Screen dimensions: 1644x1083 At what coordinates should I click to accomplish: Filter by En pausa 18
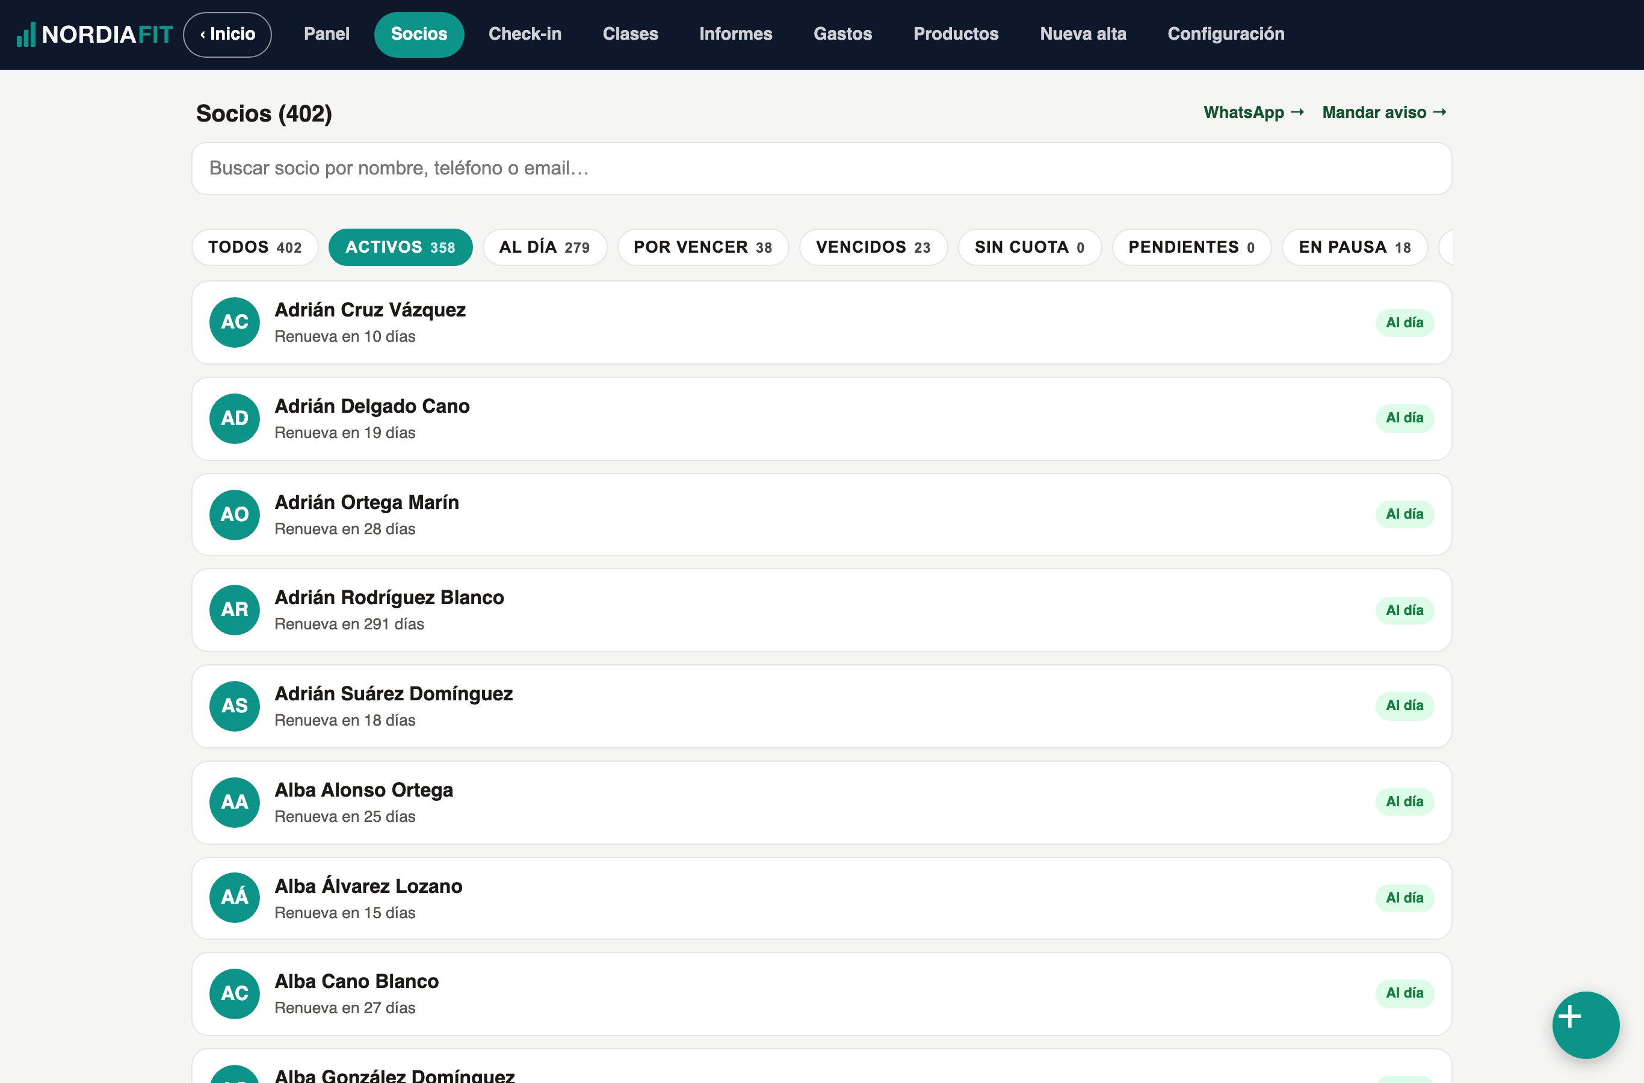click(1355, 247)
